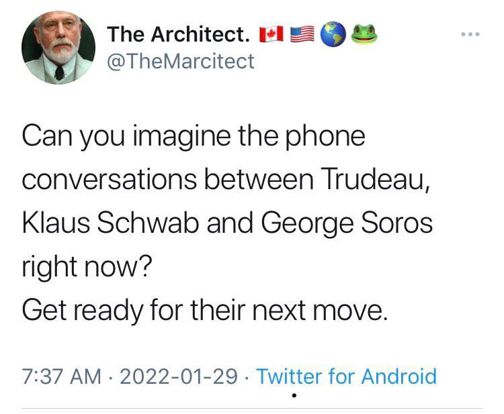Open the tweet's three-dot more options menu

(x=470, y=34)
